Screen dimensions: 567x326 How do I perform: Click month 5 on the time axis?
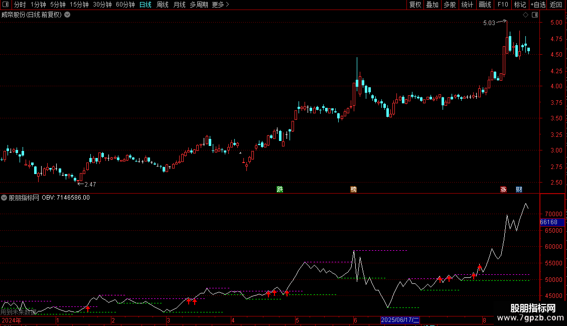point(297,320)
